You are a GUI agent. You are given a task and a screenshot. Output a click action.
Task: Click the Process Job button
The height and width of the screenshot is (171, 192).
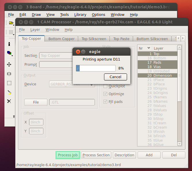click(68, 155)
